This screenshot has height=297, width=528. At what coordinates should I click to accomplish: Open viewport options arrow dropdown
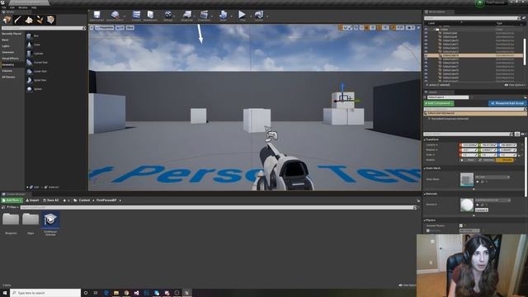pos(92,27)
